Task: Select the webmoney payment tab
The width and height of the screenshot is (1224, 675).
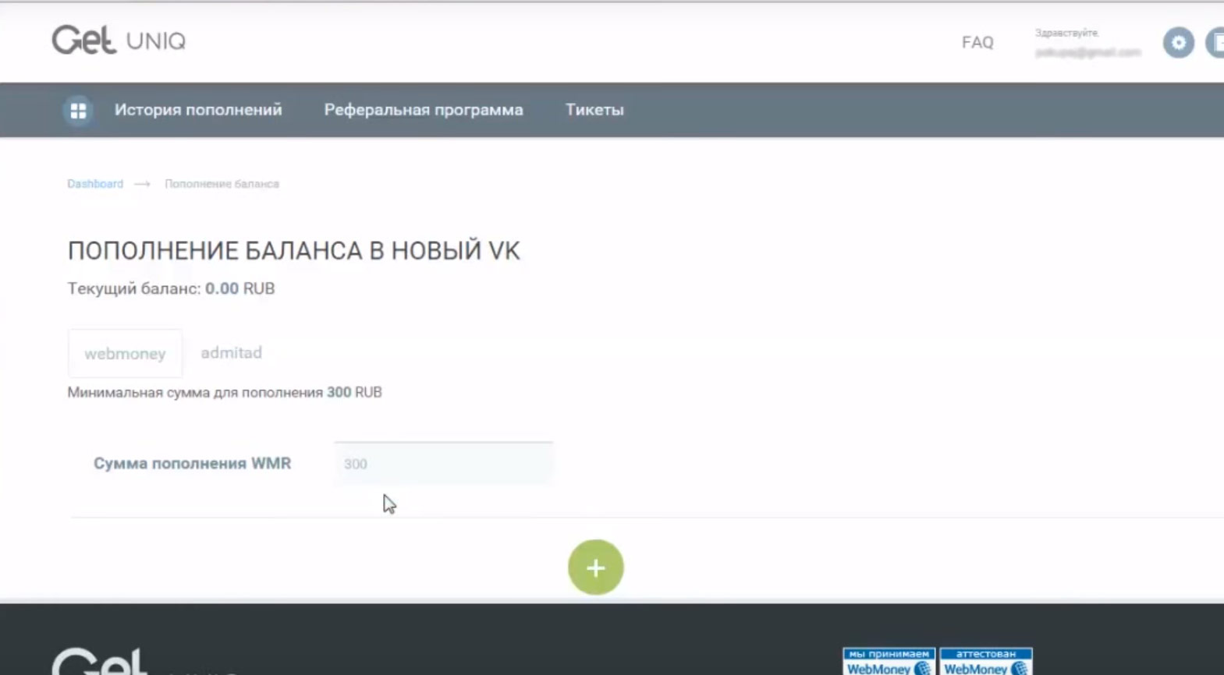Action: click(125, 354)
